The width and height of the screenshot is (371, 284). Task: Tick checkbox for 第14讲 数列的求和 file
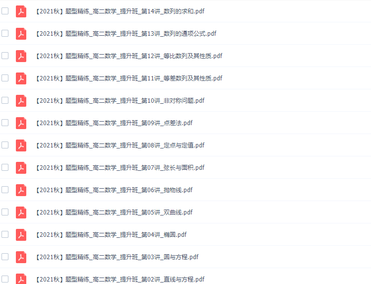coord(5,11)
